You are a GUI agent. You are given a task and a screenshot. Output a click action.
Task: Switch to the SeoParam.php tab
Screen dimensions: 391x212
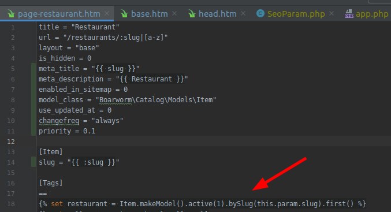(x=296, y=14)
